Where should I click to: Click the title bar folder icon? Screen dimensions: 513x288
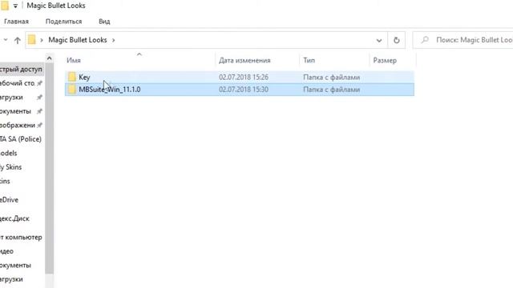pos(5,6)
